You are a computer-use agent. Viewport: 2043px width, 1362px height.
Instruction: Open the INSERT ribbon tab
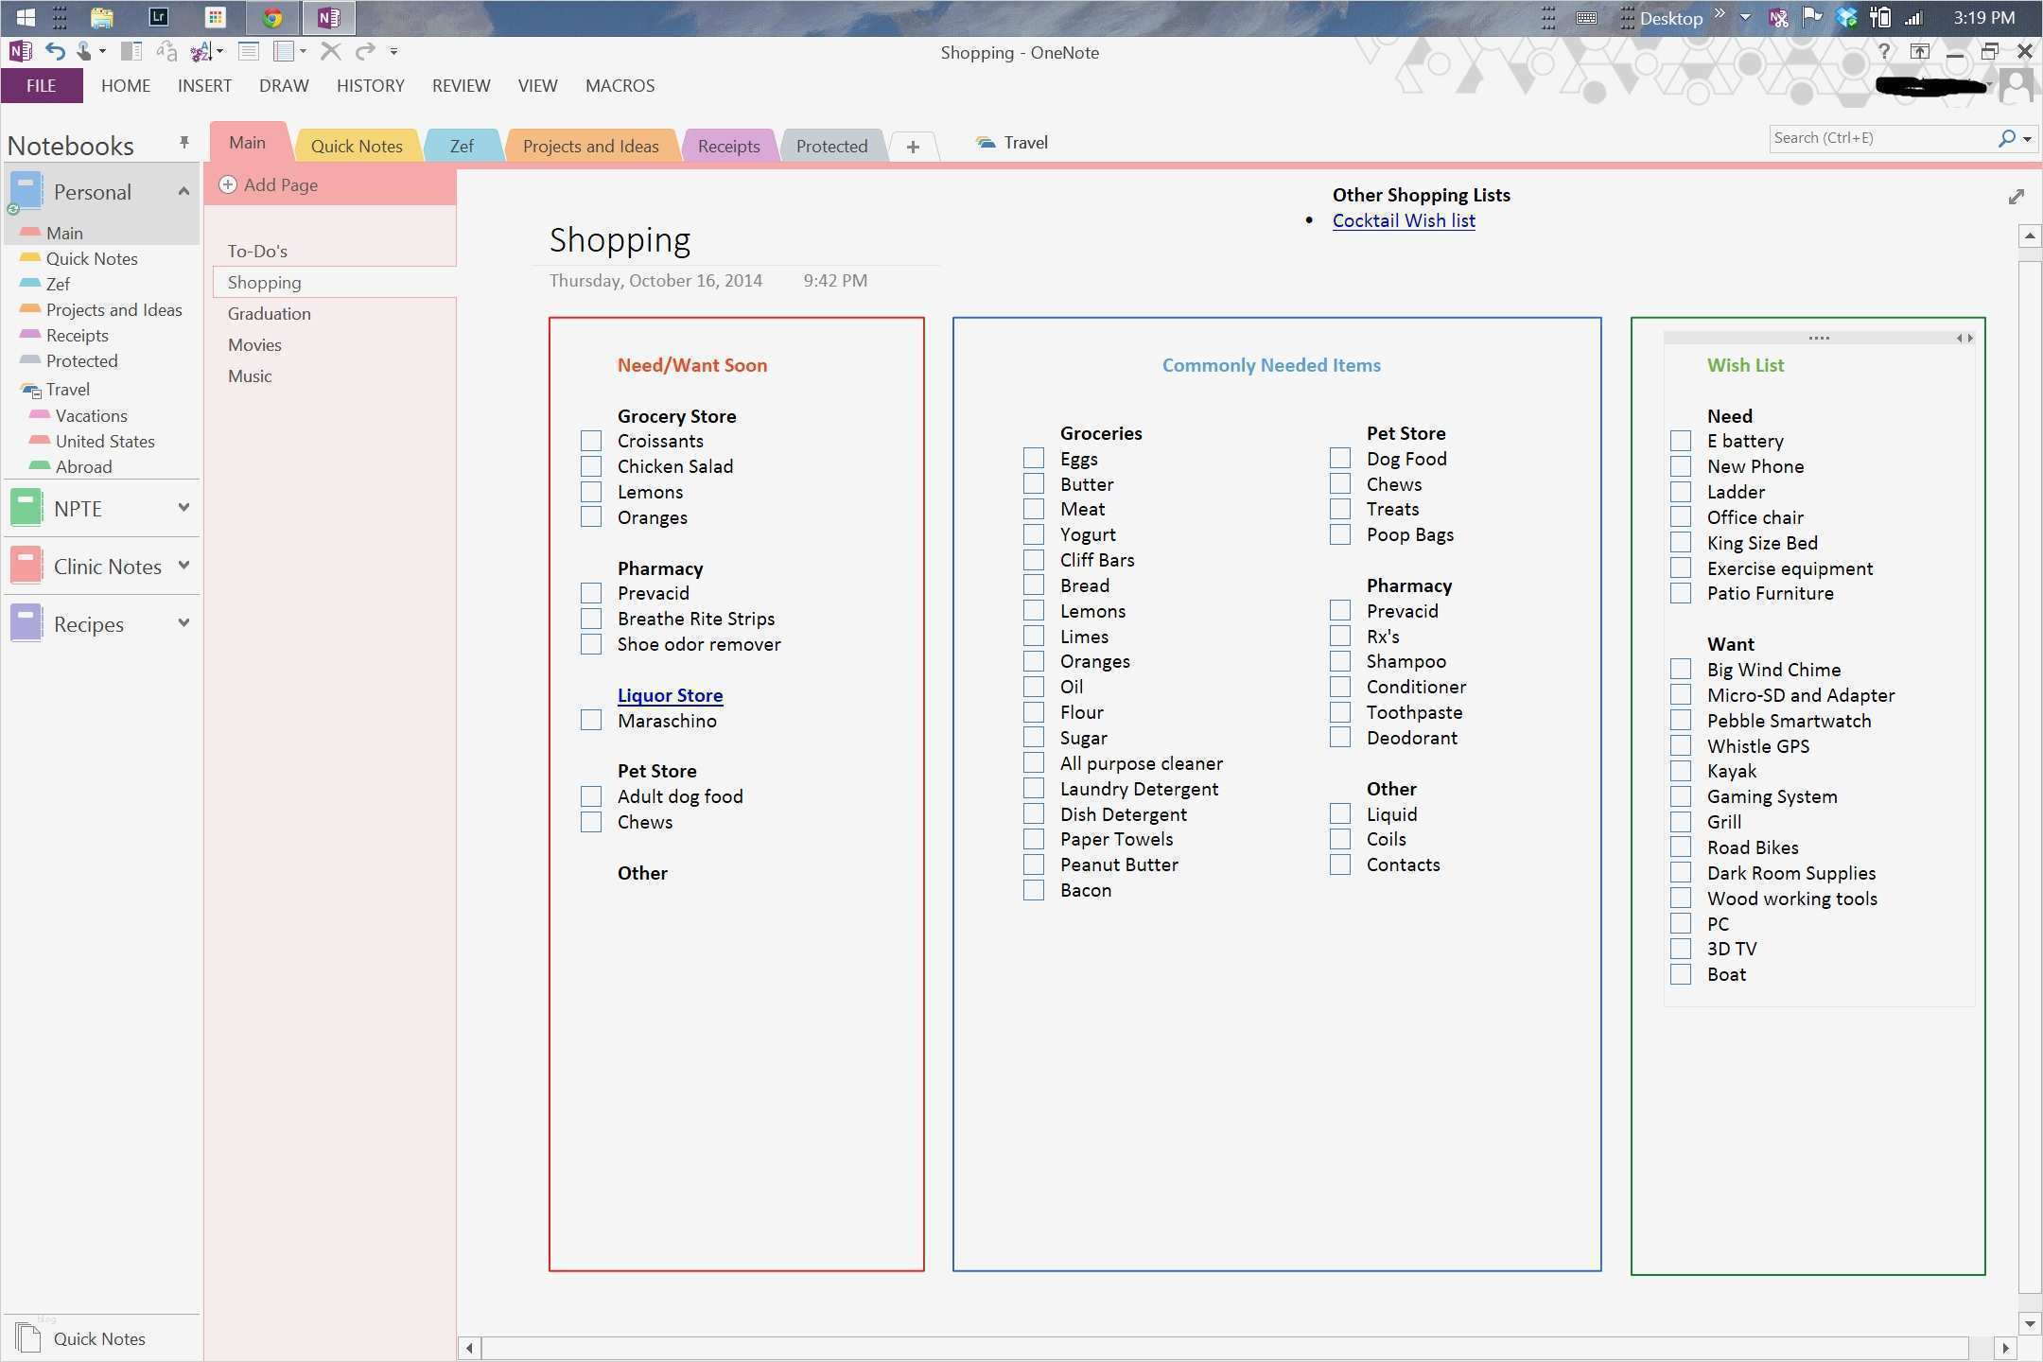click(x=204, y=86)
